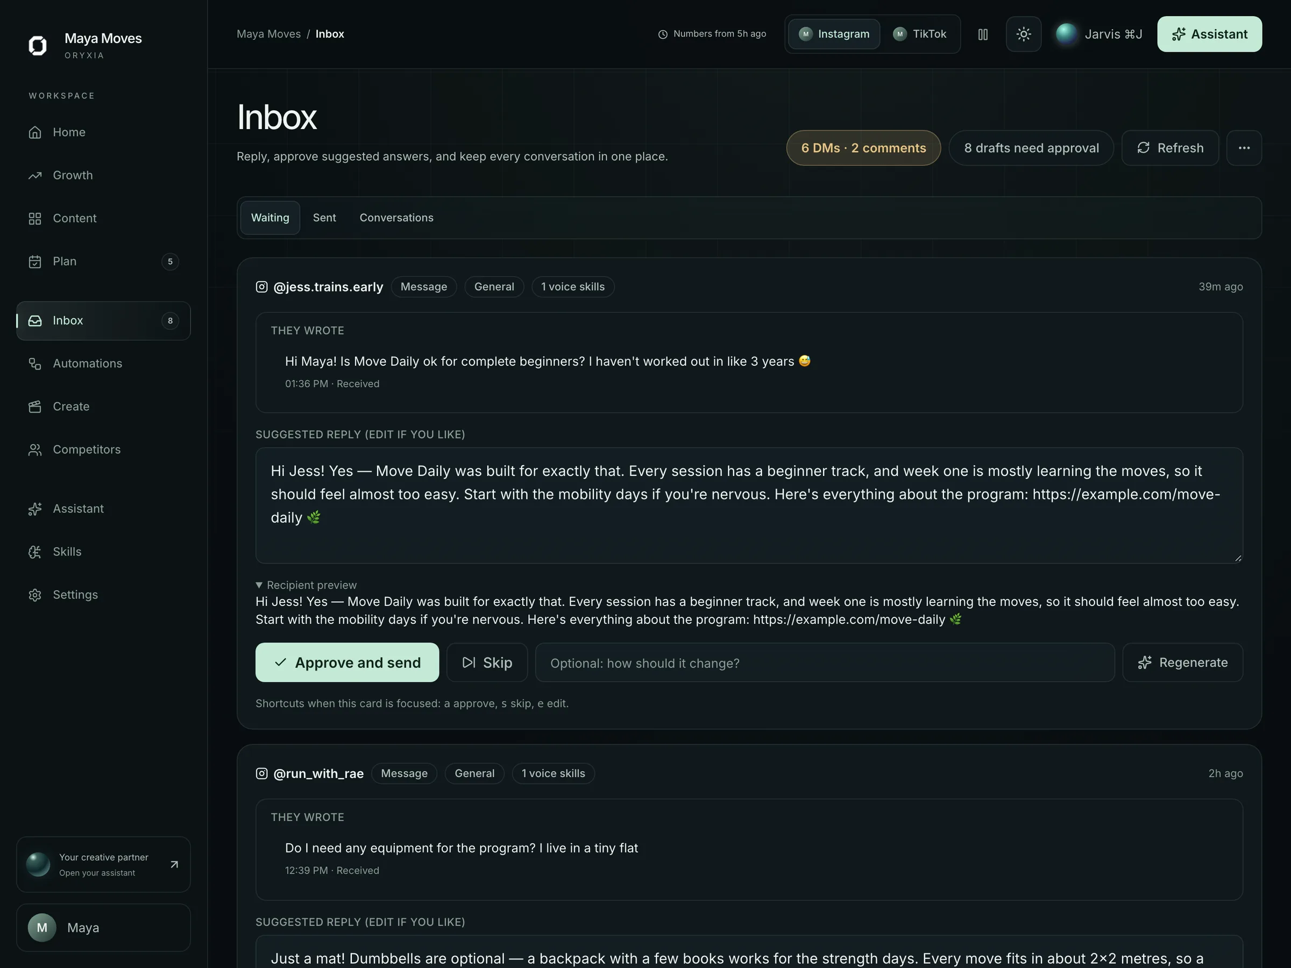Click the Refresh button
Screen dimensions: 1291x968
[1169, 148]
